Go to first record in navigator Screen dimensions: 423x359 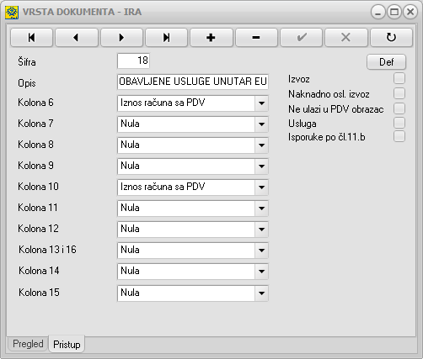(31, 37)
